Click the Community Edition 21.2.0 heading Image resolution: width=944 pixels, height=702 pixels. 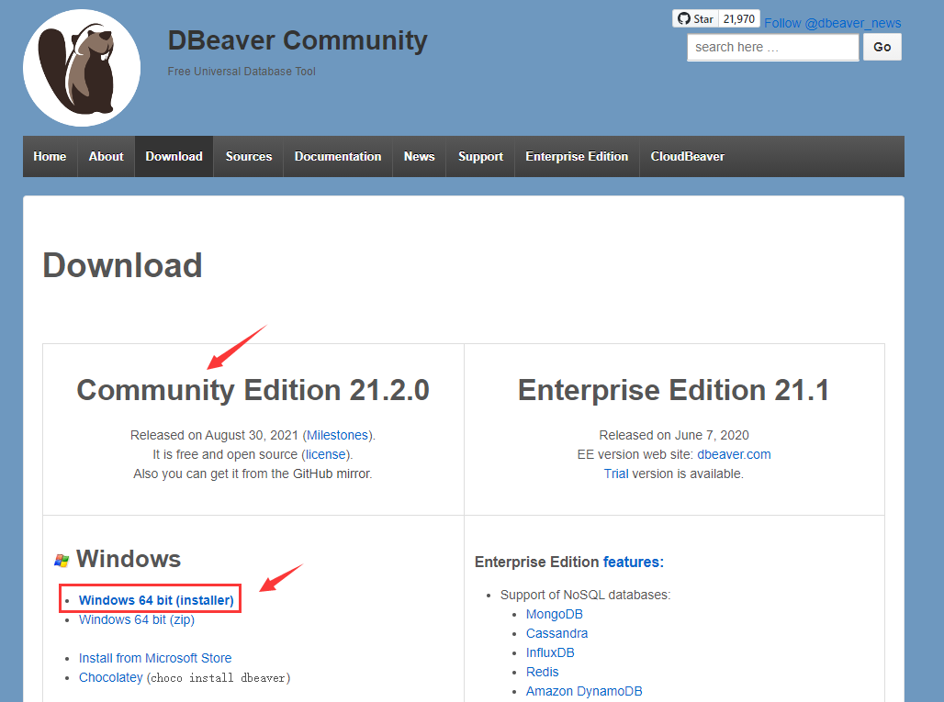[x=253, y=390]
